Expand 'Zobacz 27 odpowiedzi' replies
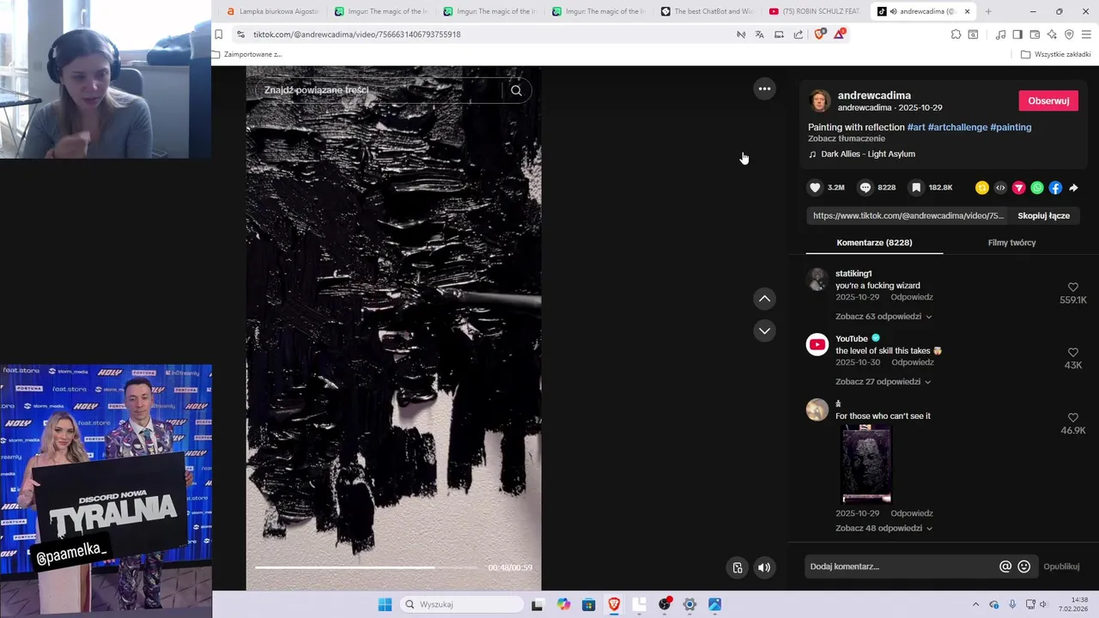 [883, 382]
